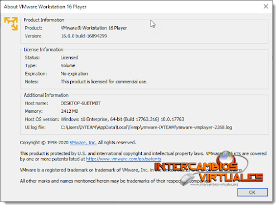Screen dimensions: 279x208
Task: Click the Product Information group heading
Action: tap(44, 20)
